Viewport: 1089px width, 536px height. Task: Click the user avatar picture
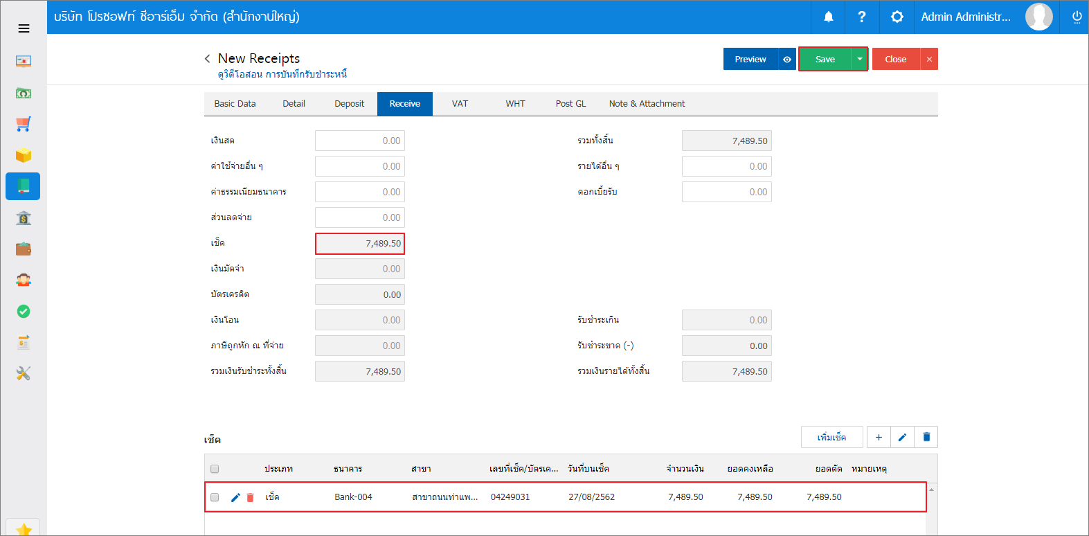point(1038,17)
